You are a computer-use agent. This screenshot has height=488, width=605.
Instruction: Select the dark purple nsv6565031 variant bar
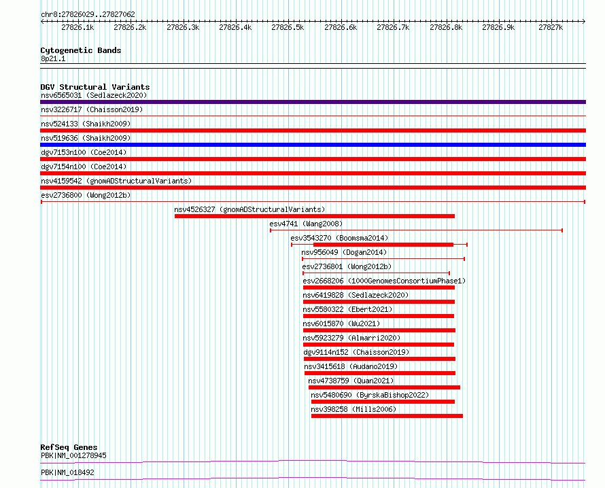(x=313, y=102)
